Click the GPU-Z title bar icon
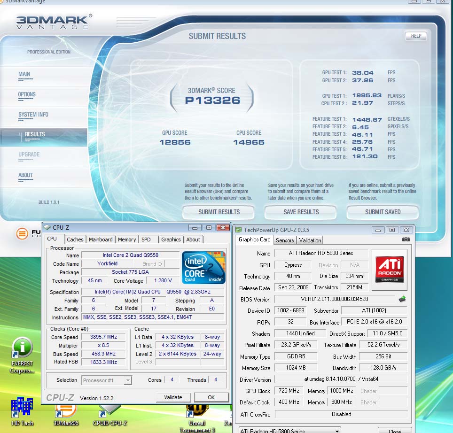This screenshot has height=433, width=453. pos(239,230)
